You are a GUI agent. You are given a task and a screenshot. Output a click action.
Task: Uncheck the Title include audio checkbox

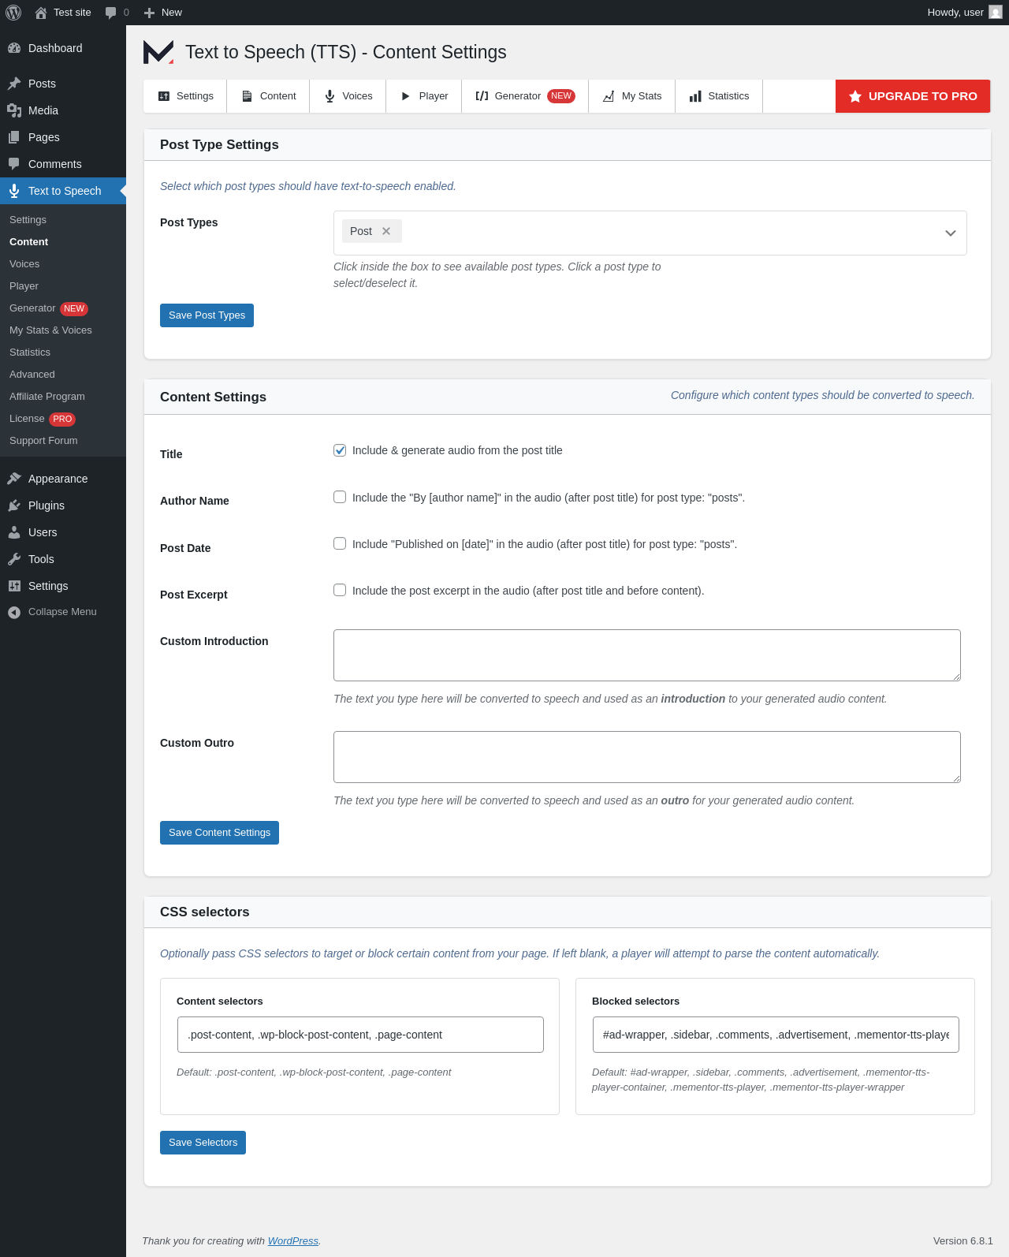point(340,450)
